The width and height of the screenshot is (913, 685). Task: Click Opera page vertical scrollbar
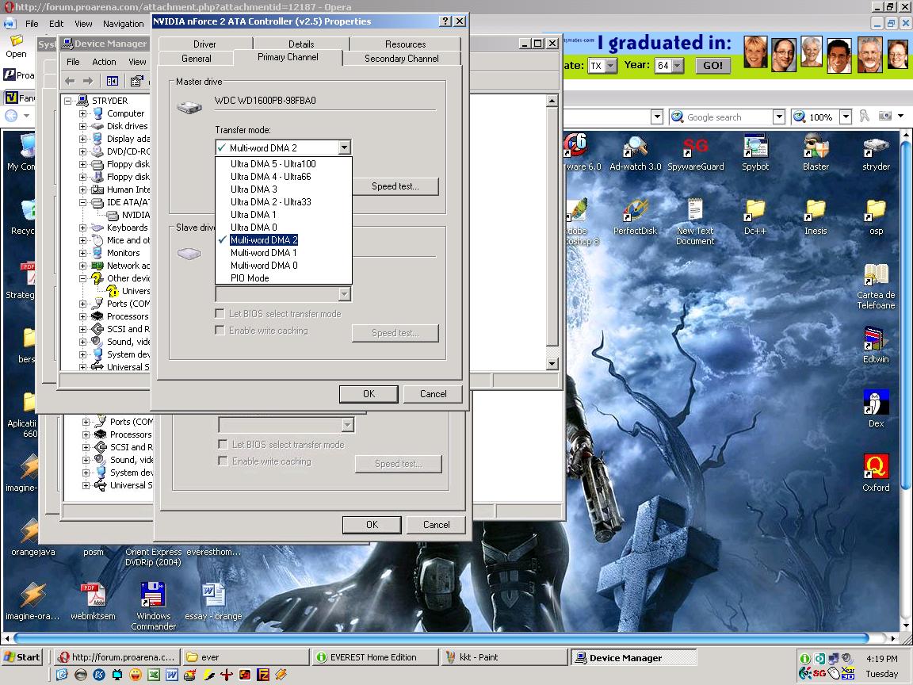click(x=906, y=315)
